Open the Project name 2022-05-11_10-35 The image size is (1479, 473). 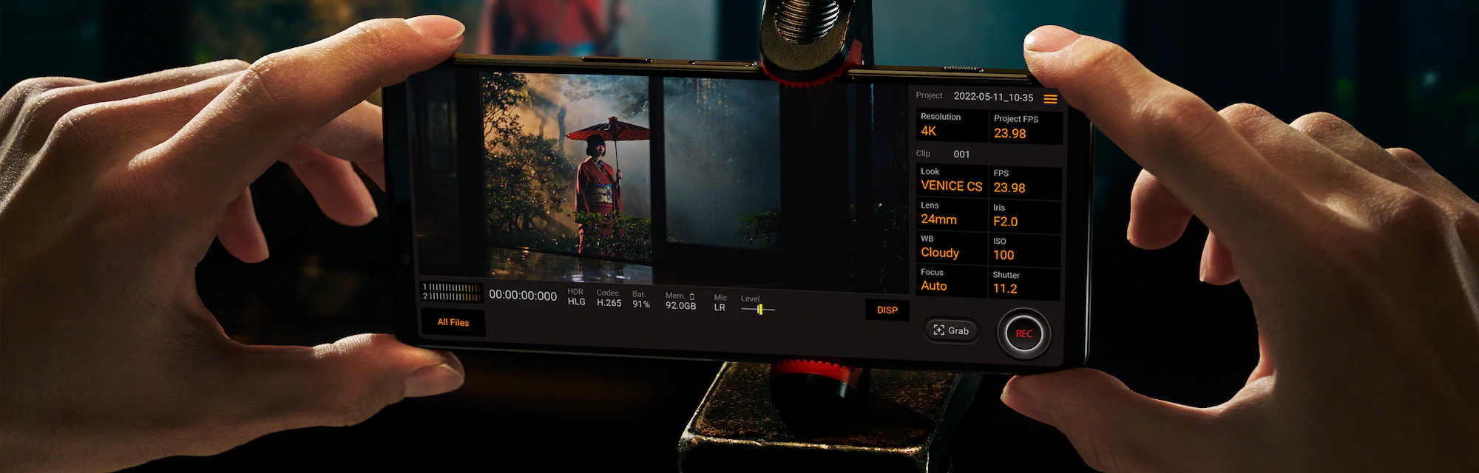click(x=992, y=97)
